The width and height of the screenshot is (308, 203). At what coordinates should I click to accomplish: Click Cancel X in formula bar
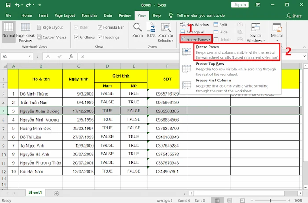click(48, 57)
